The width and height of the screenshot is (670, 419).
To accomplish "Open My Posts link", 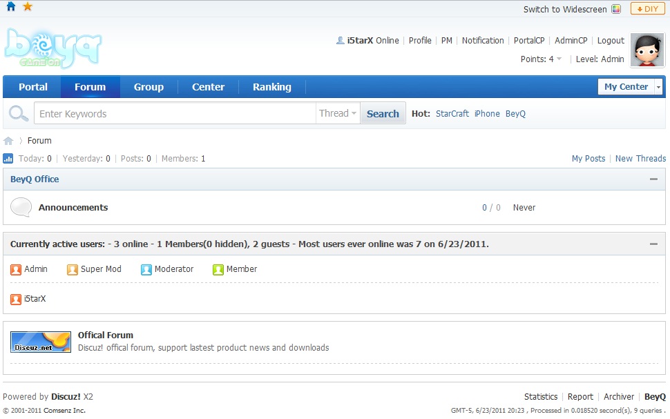I will point(588,159).
